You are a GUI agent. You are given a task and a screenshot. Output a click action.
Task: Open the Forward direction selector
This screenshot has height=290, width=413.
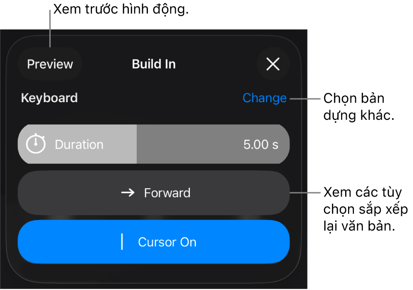click(154, 193)
